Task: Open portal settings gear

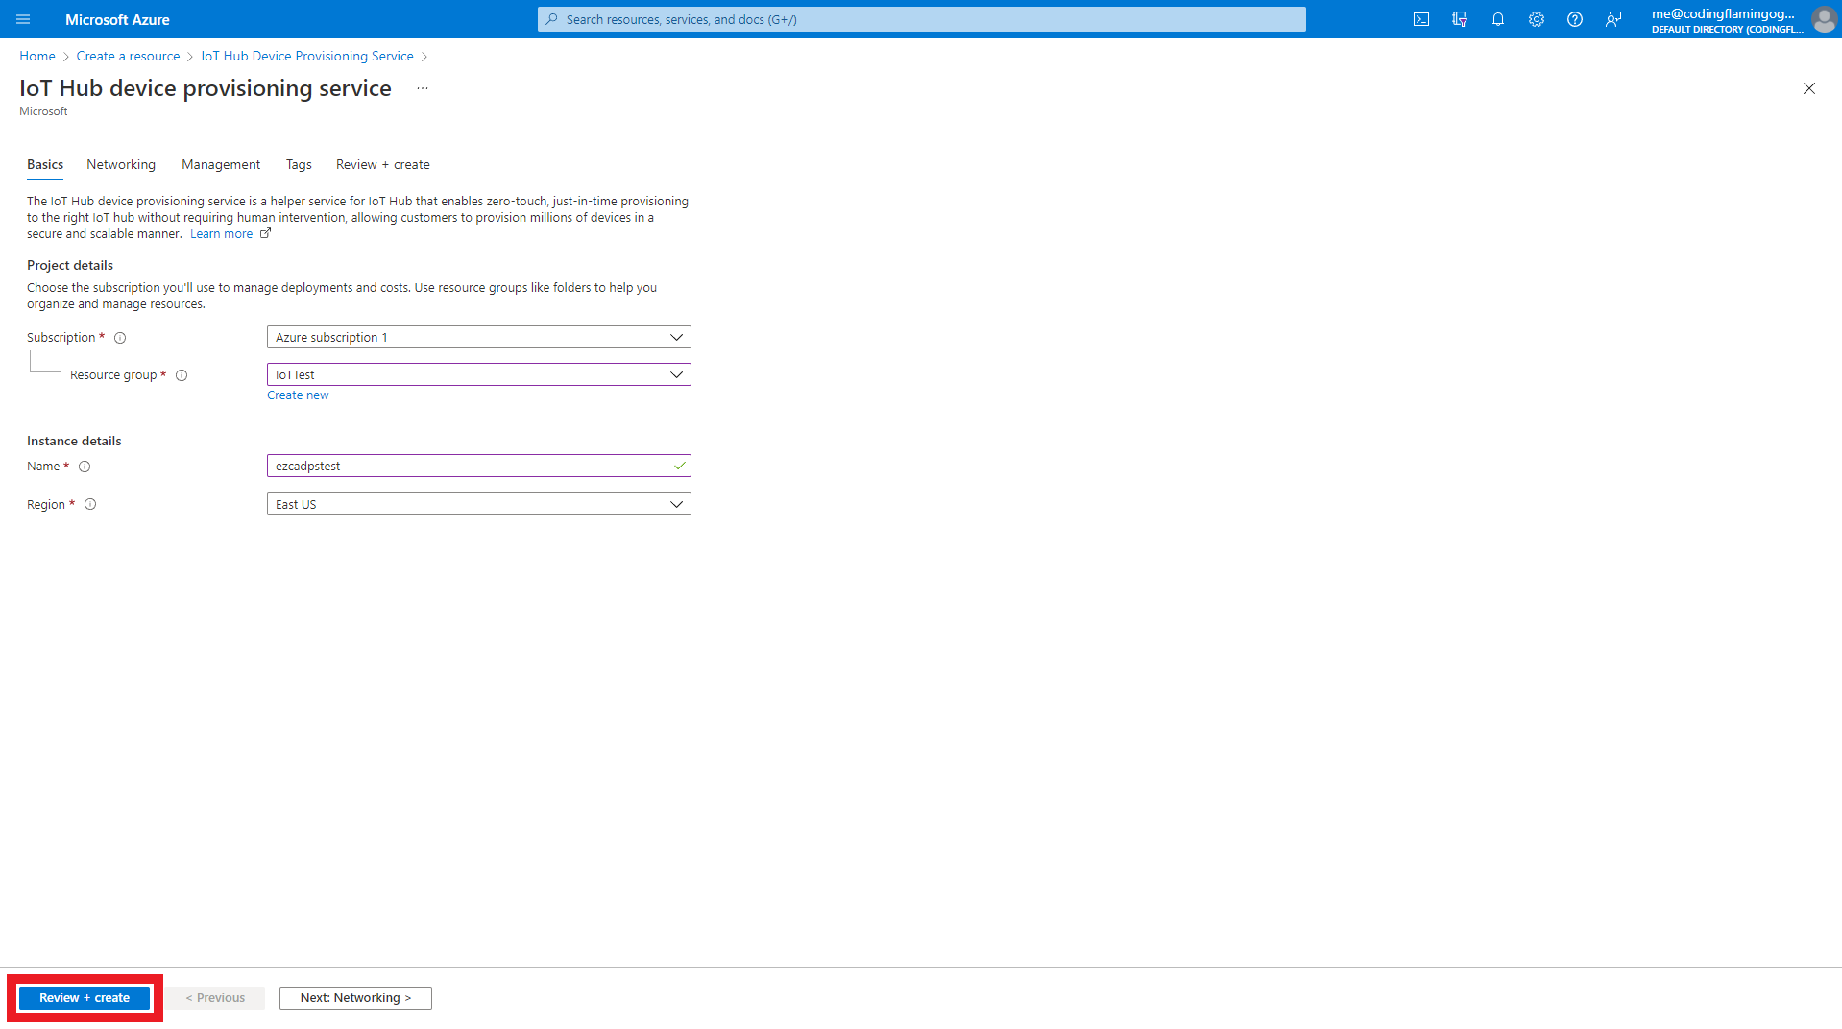Action: pos(1537,19)
